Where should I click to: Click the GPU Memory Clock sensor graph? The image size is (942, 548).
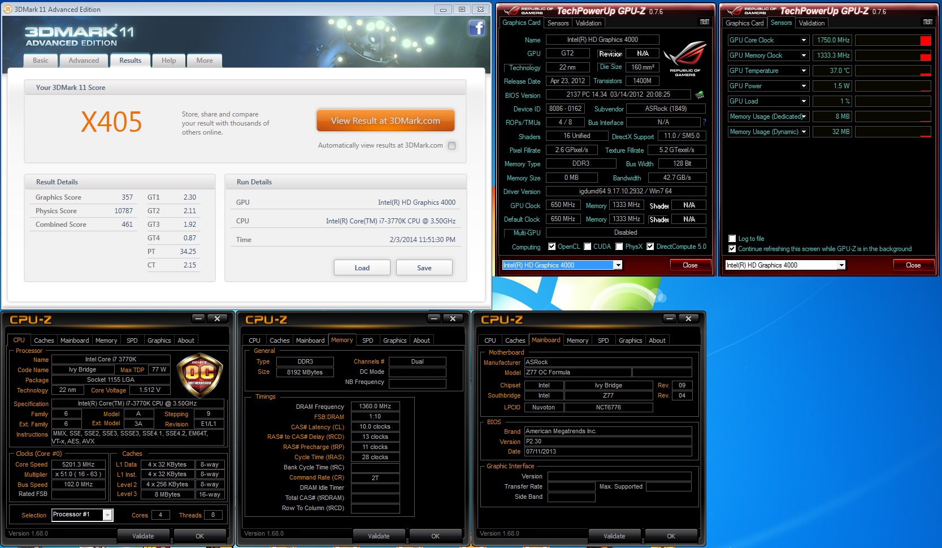pos(893,55)
